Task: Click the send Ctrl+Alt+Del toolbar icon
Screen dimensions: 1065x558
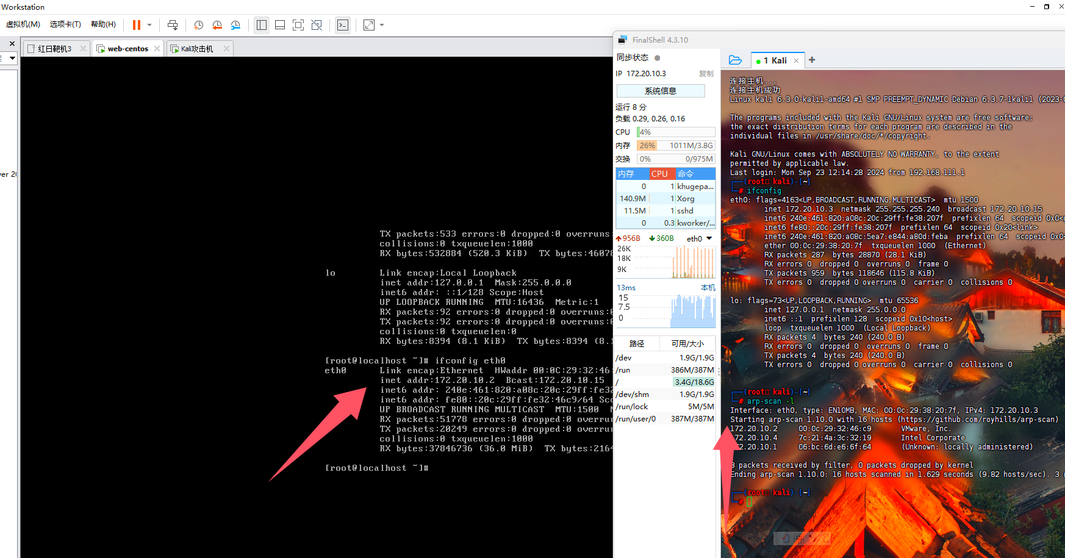Action: point(173,25)
